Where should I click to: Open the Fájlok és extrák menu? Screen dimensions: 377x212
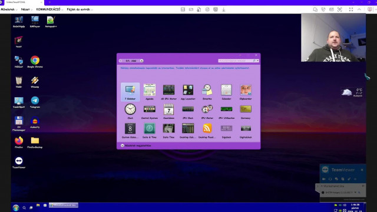(80, 9)
